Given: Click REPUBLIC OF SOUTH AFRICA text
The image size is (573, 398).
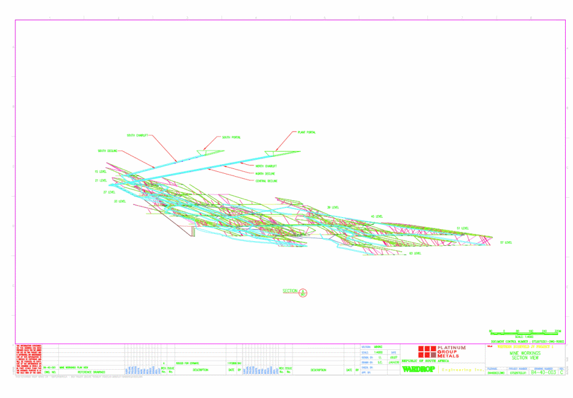Looking at the screenshot, I should coord(426,361).
